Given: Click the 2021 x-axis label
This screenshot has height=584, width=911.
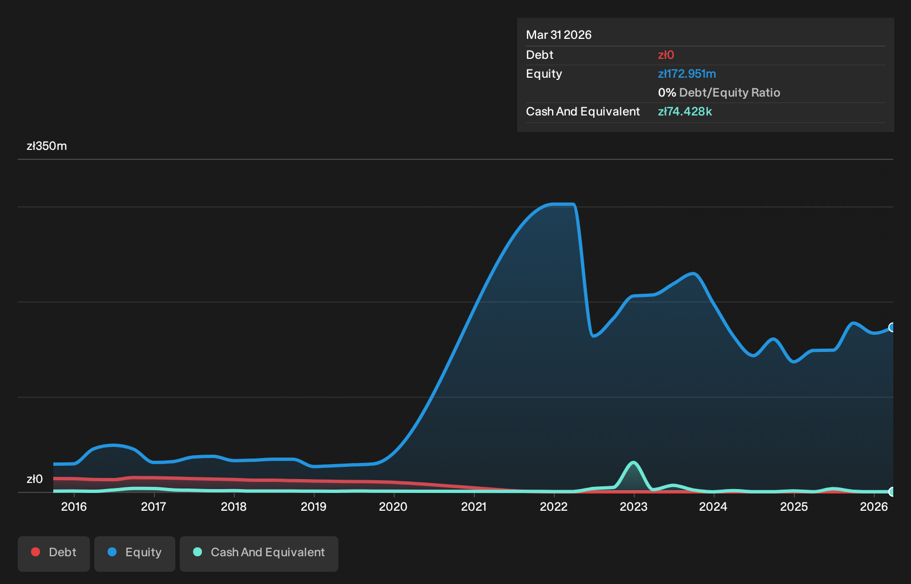Looking at the screenshot, I should 474,507.
